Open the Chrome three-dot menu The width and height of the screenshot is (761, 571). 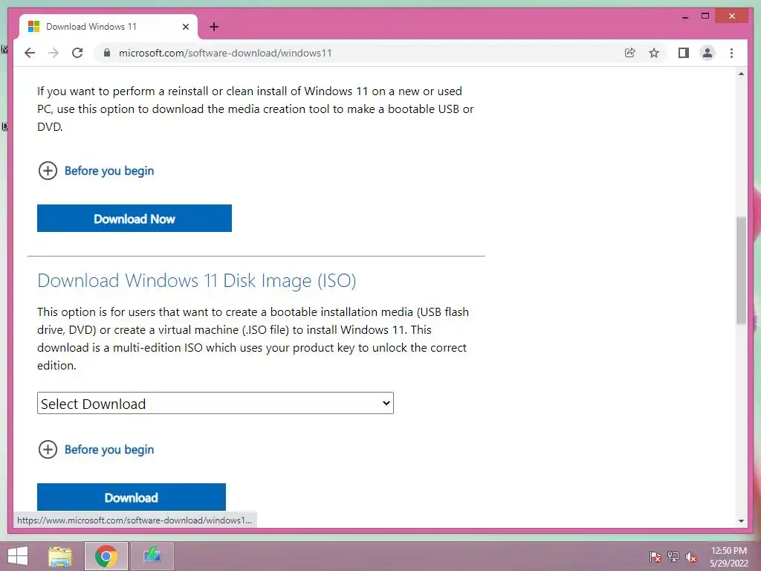point(731,53)
